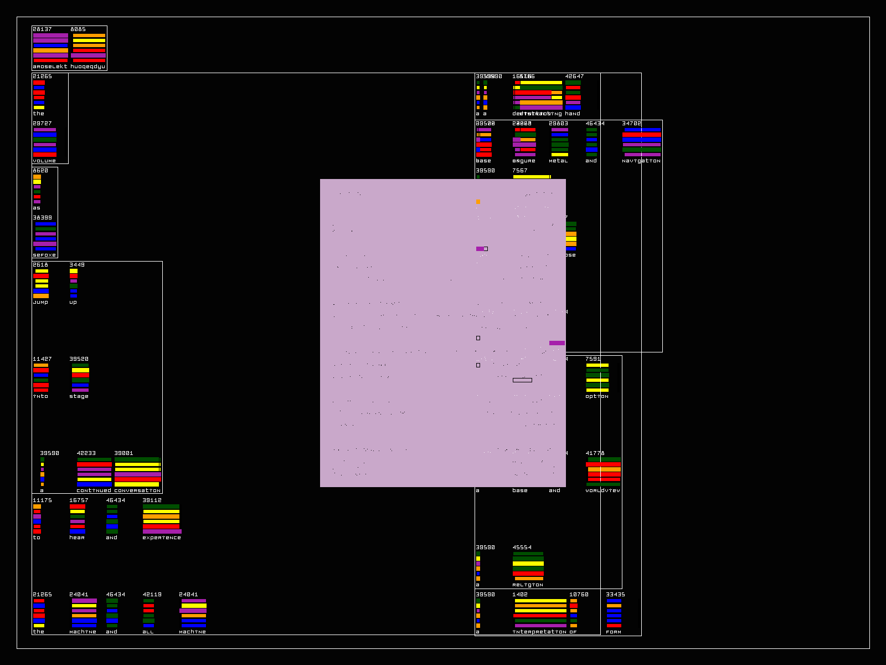Screen dimensions: 886x665
Task: Click the 'volume' bar stack
Action: [x=45, y=142]
